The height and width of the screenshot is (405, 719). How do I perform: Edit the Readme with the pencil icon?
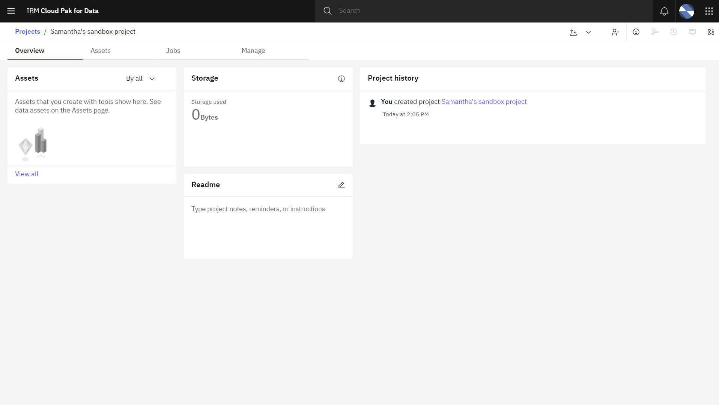click(341, 185)
